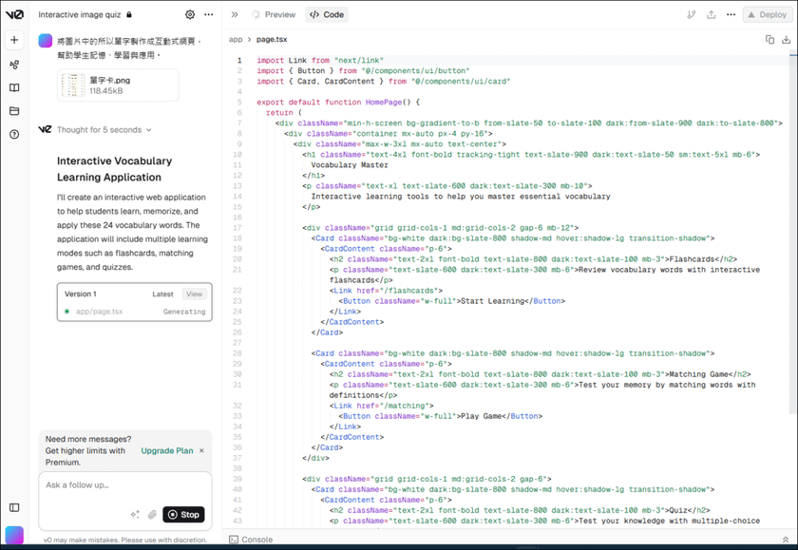Open the top-right more options ellipsis
Viewport: 798px width, 550px height.
[x=731, y=15]
